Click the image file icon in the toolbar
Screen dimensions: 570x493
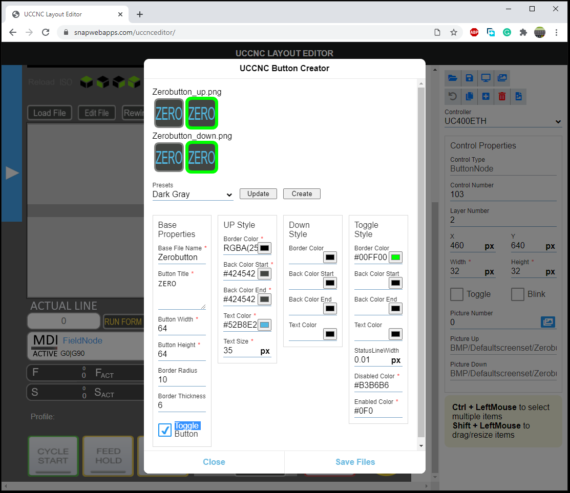click(x=519, y=97)
